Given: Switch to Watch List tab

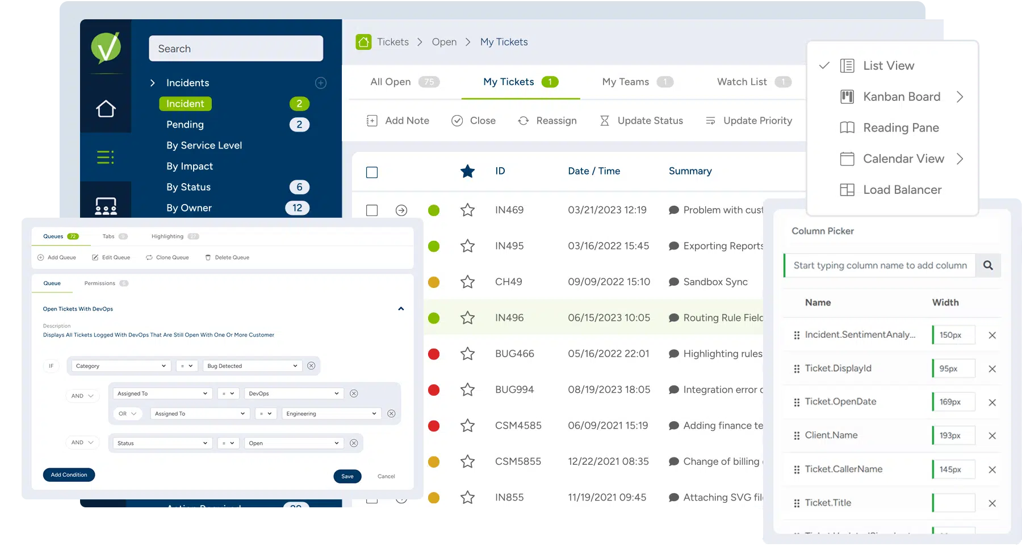Looking at the screenshot, I should [754, 82].
